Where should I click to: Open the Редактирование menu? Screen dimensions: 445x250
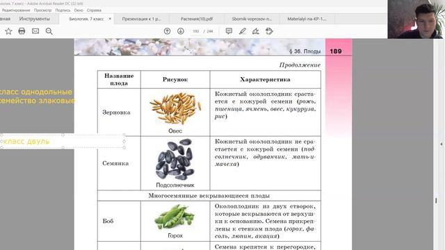tap(16, 10)
